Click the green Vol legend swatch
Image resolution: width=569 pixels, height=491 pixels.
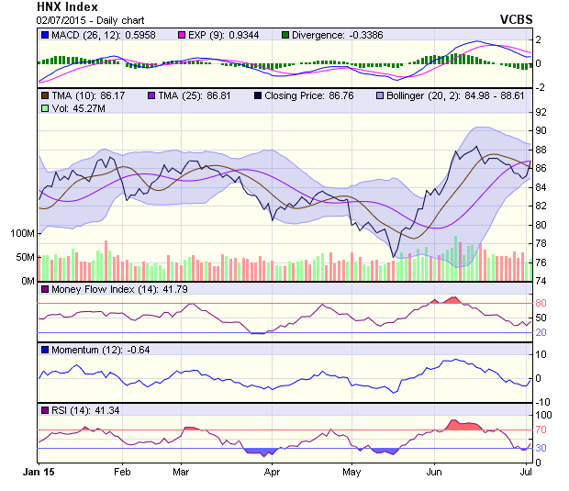pos(45,108)
